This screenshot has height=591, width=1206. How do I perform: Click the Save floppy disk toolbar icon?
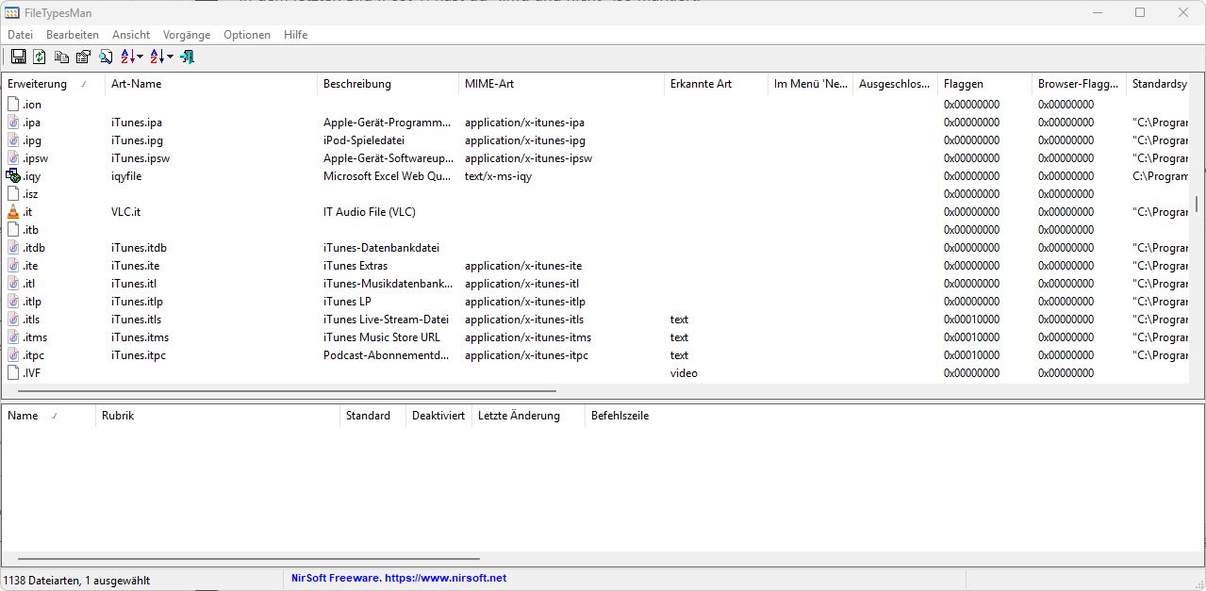[18, 57]
